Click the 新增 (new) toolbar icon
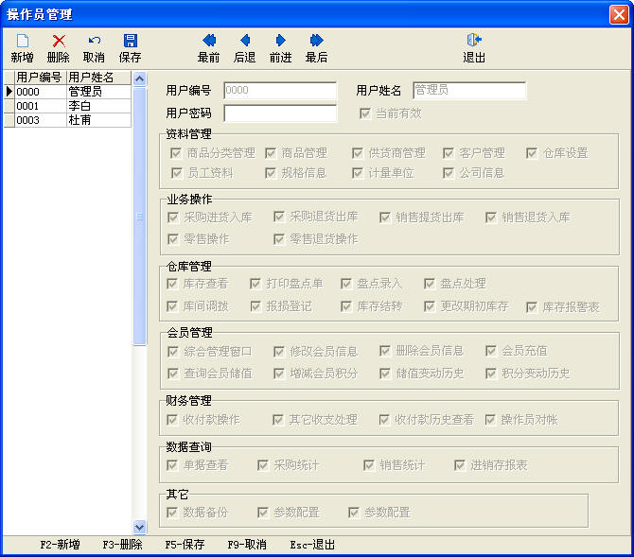 tap(23, 41)
